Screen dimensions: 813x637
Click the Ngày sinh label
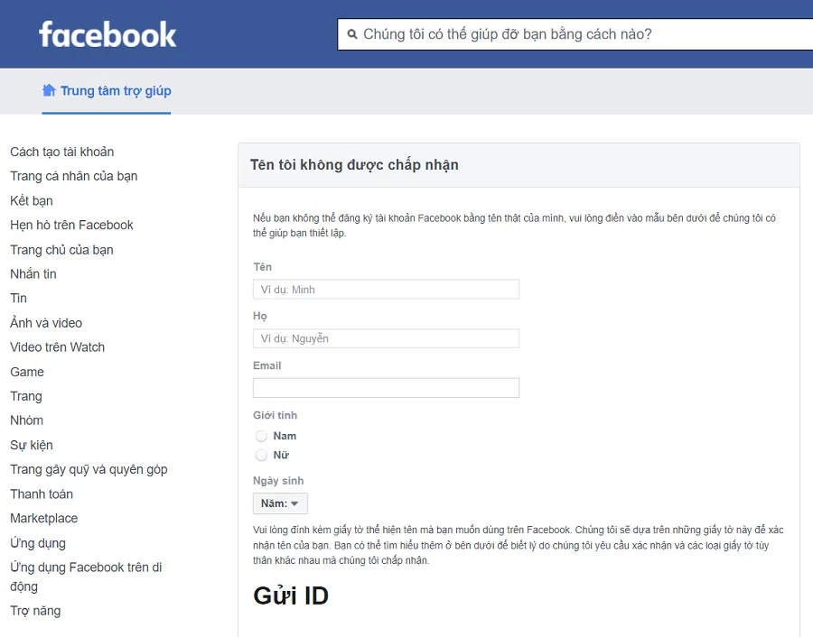tap(278, 481)
